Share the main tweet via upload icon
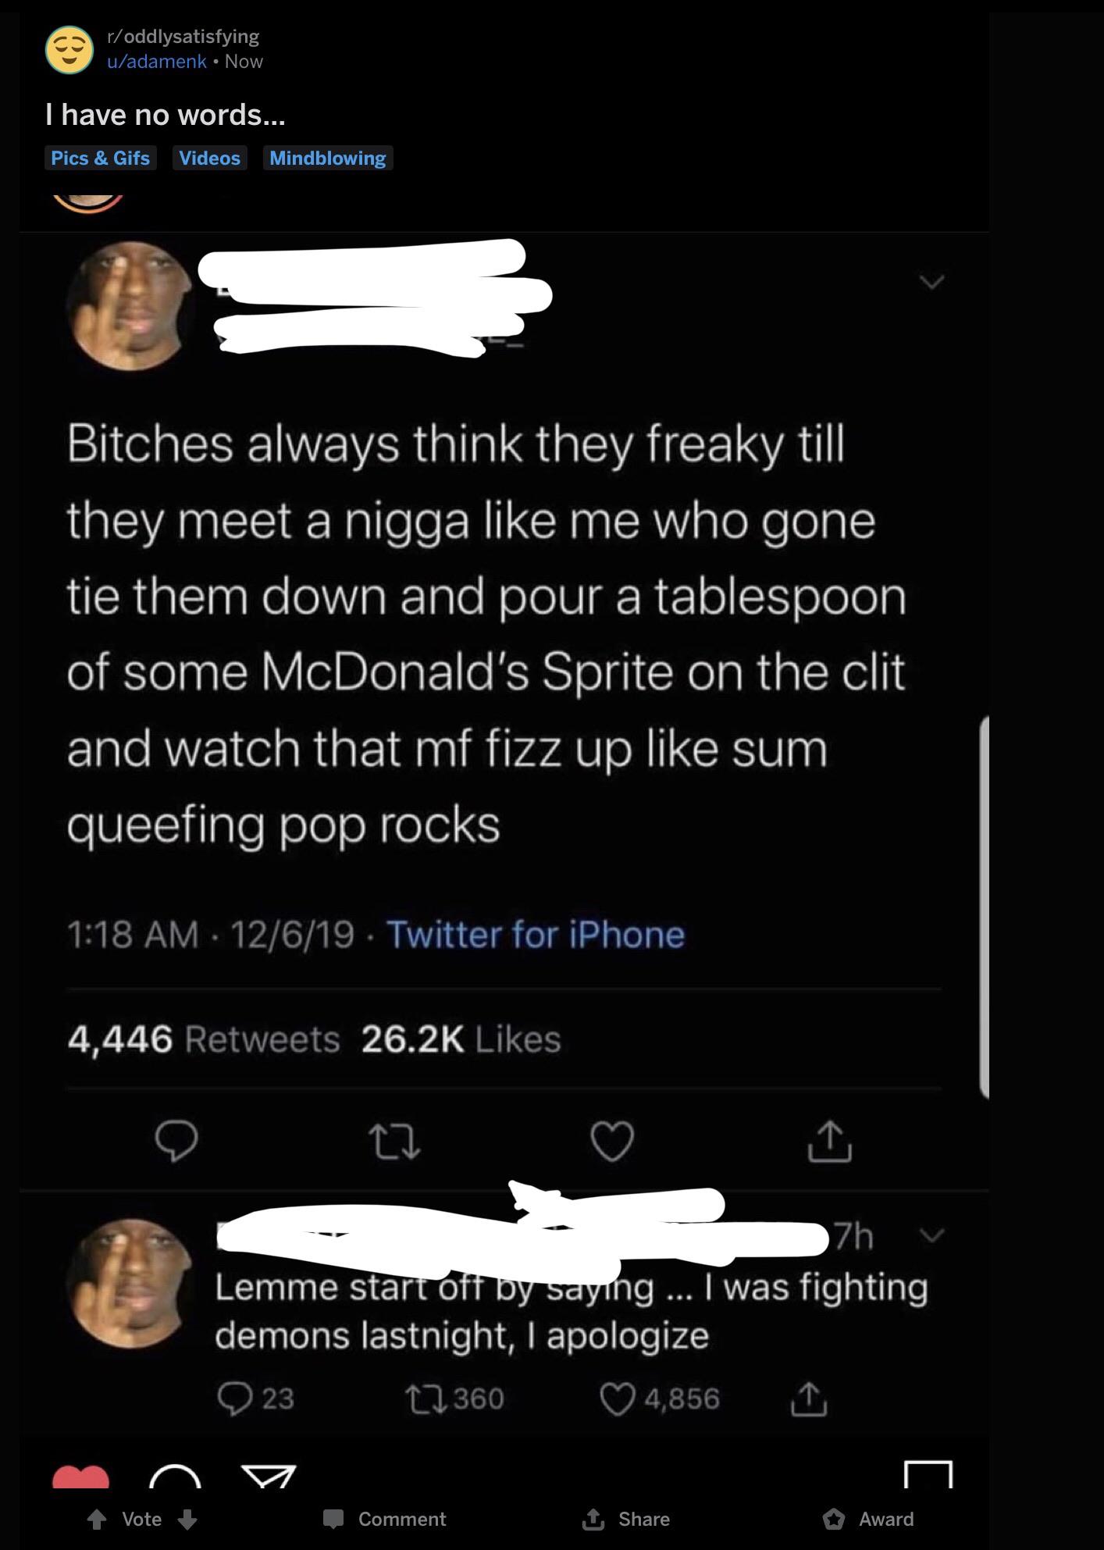The image size is (1104, 1550). (829, 1142)
